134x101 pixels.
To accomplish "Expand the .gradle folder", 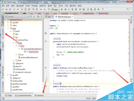I will [8, 23].
